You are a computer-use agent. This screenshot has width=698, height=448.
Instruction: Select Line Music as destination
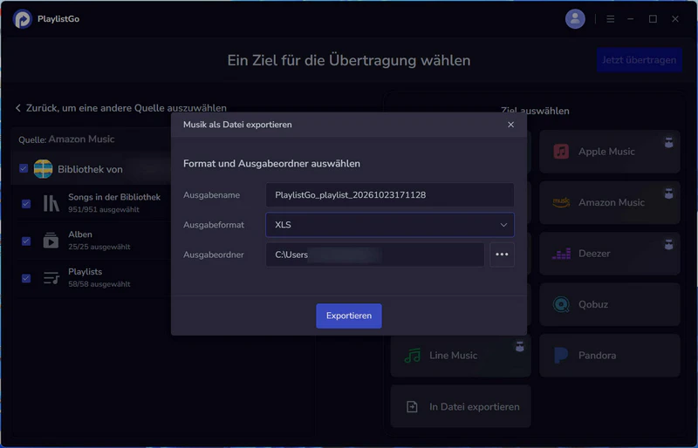pos(461,356)
